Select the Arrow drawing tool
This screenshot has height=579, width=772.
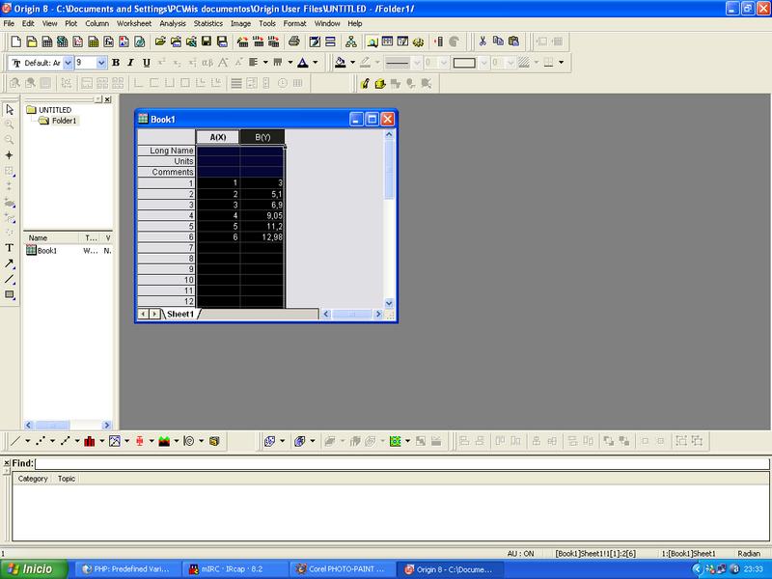coord(10,263)
